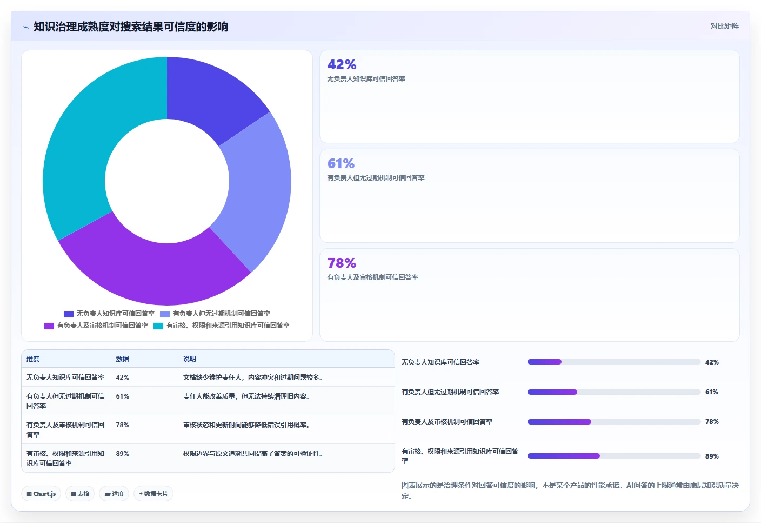Click description 责任人能改善质量，但无法持续清理旧内容。
Image resolution: width=761 pixels, height=523 pixels.
coord(248,396)
